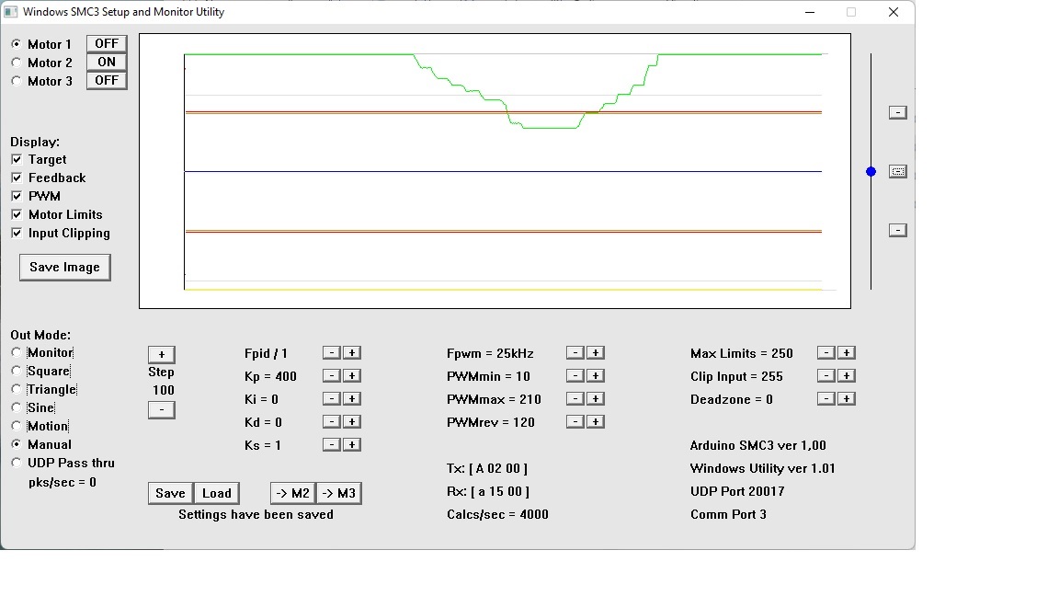Screen dimensions: 1059x596
Task: Click the 'Comm Port 3' label
Action: tap(728, 514)
